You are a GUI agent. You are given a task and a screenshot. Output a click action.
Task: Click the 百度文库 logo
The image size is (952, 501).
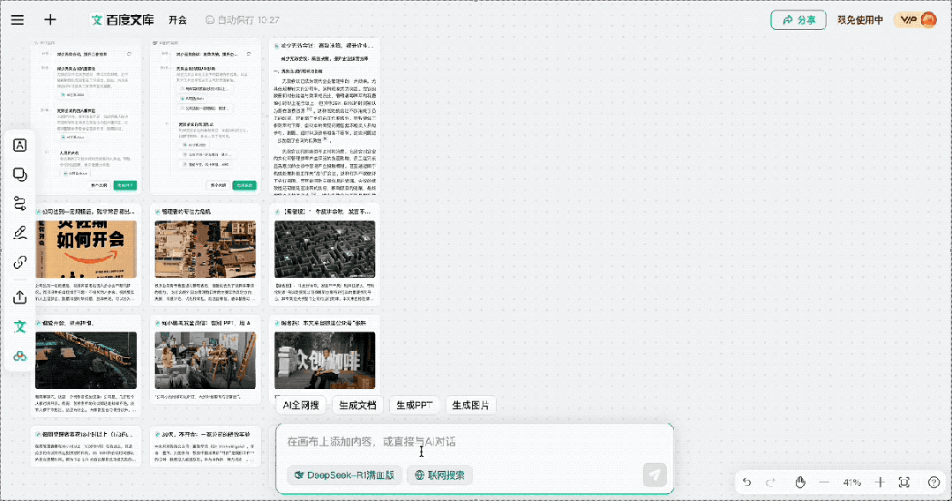(x=123, y=20)
